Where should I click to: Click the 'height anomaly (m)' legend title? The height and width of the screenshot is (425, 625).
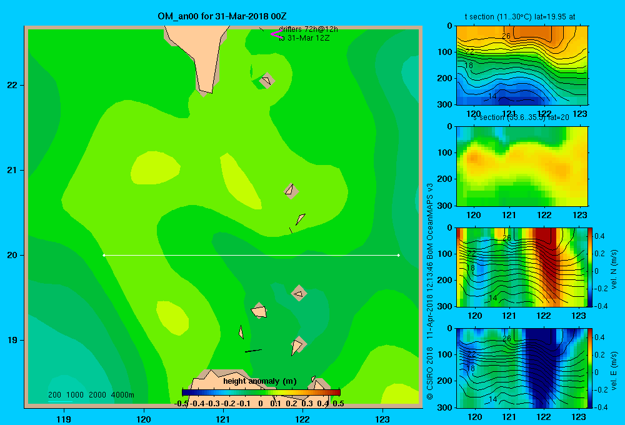pos(260,381)
